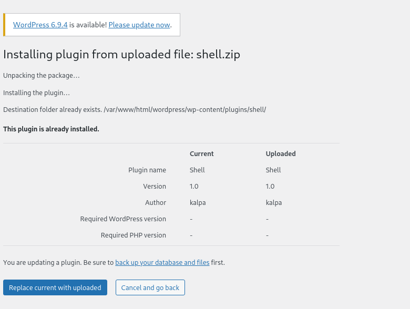Viewport: 410px width, 309px height.
Task: Click the Installing the plugin status line
Action: point(36,93)
